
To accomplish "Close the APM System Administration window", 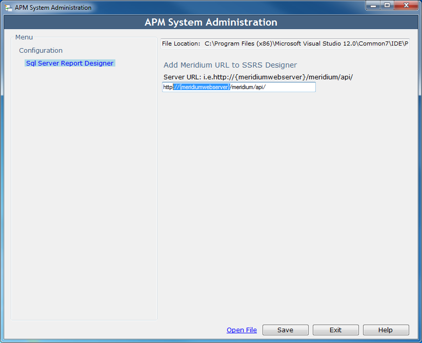I will [406, 5].
